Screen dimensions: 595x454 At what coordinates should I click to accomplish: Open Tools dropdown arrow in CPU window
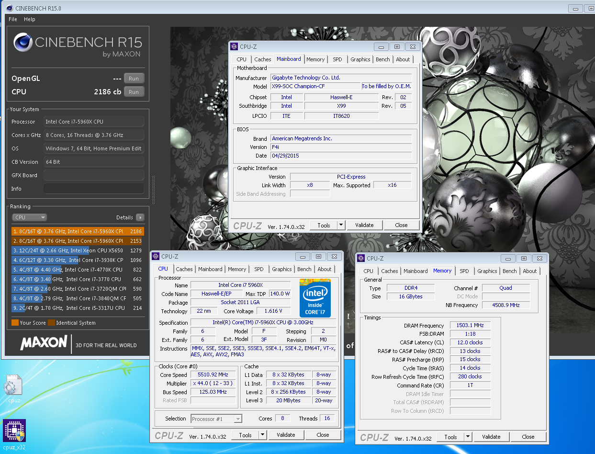[262, 435]
